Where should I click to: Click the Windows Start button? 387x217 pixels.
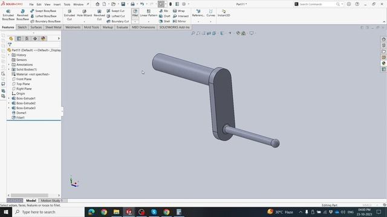tap(6, 212)
